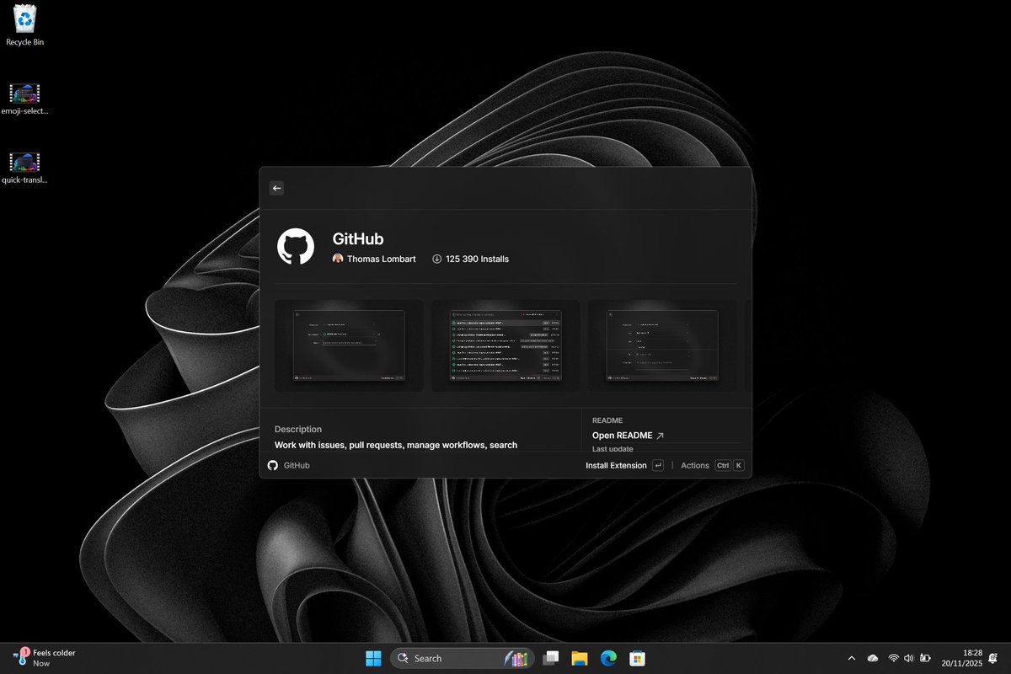1011x674 pixels.
Task: Click the description text starting "Work with issues"
Action: tap(396, 445)
